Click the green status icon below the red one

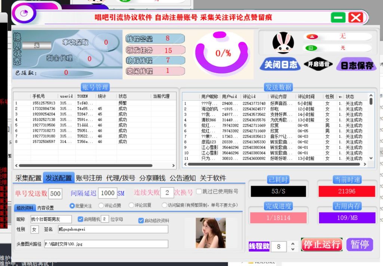(311, 48)
